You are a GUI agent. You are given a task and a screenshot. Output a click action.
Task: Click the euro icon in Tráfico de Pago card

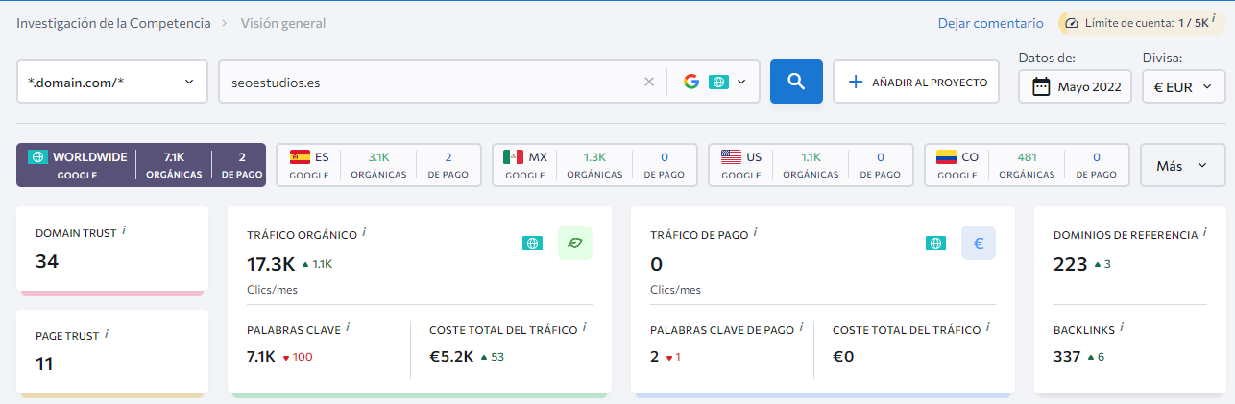[979, 244]
